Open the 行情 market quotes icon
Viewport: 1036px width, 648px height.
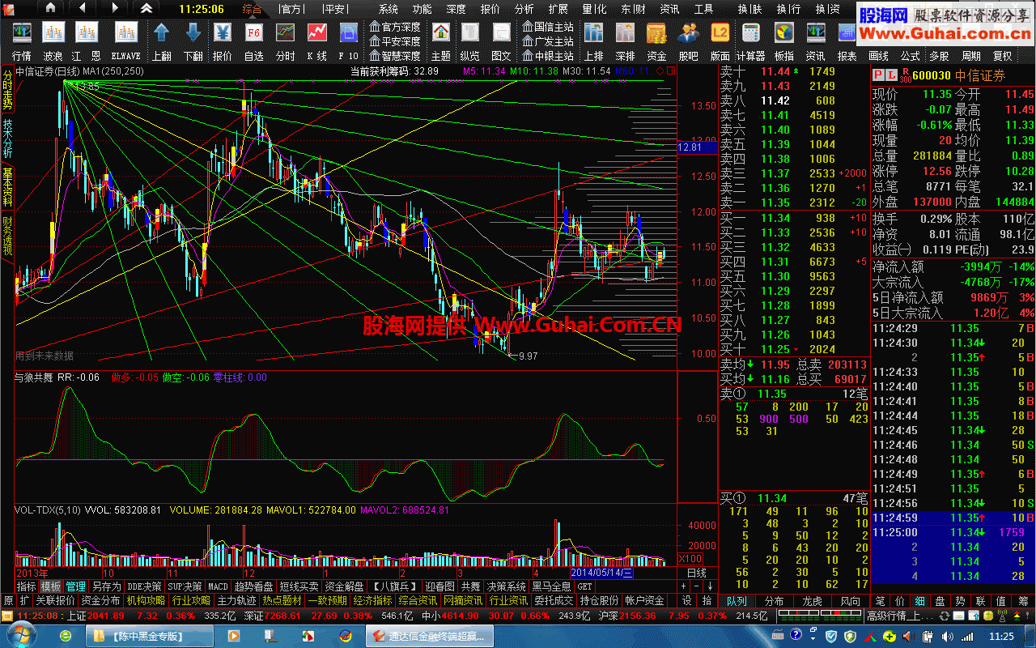22,32
